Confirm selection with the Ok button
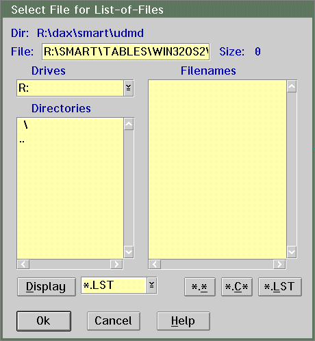This screenshot has height=341, width=315. pos(44,321)
